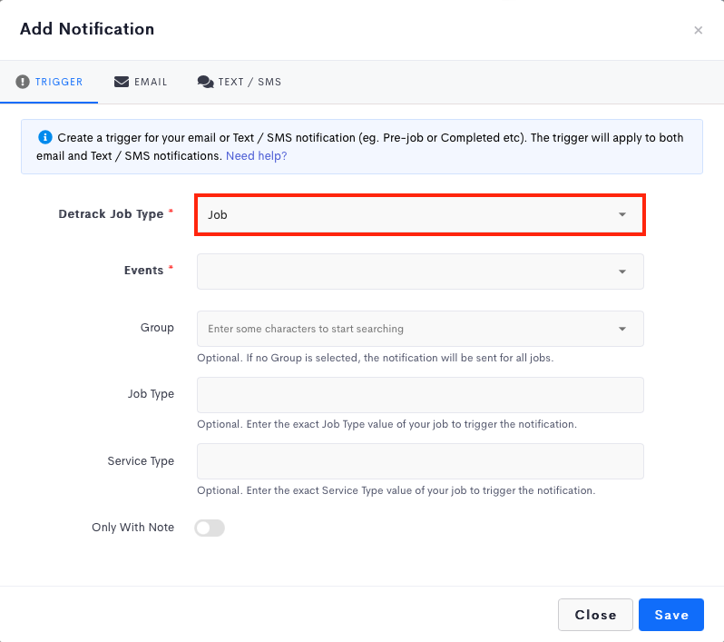Click into the Service Type text field
This screenshot has height=642, width=724.
(420, 461)
